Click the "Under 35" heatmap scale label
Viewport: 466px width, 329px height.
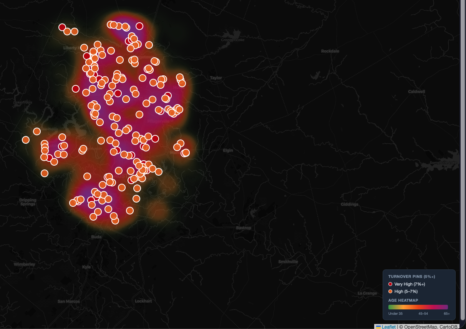(x=395, y=314)
